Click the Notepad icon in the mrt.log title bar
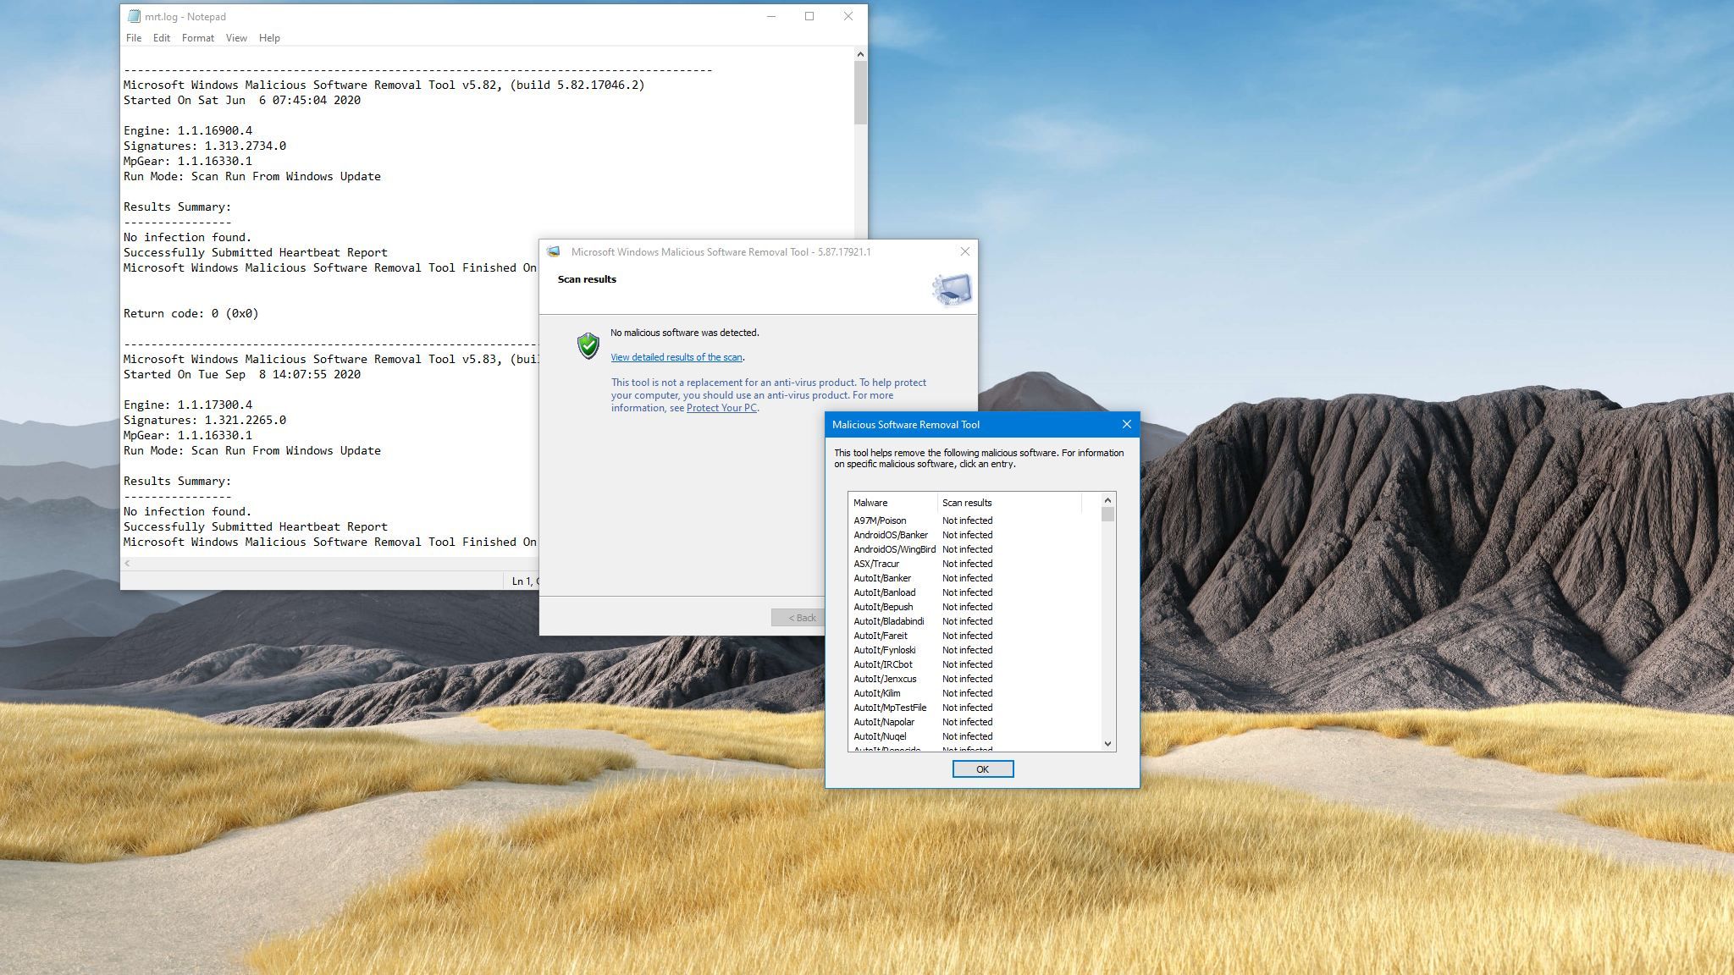The width and height of the screenshot is (1734, 975). coord(134,16)
